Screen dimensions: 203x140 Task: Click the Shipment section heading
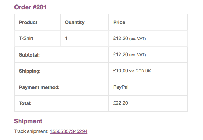pos(28,121)
